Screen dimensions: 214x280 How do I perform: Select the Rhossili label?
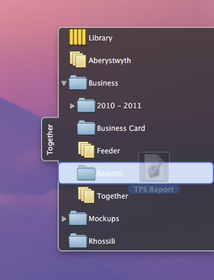(102, 241)
